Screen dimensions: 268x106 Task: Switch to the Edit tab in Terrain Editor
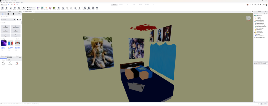pos(9,60)
